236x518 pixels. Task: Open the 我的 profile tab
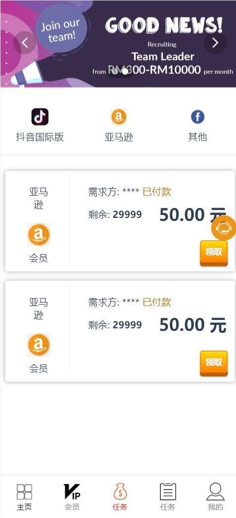click(215, 492)
